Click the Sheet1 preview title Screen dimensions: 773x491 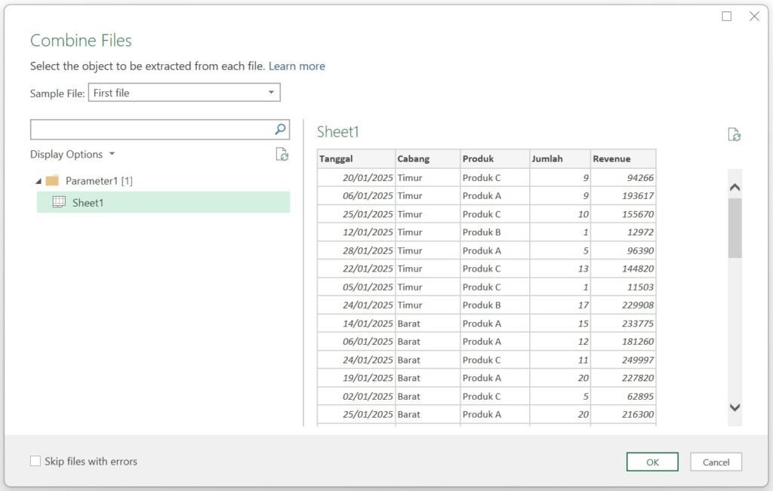coord(337,131)
